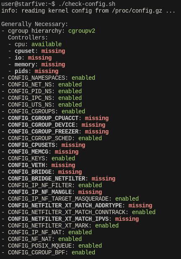Click the CONFIG_CGROUP_FREEZER missing status
The height and width of the screenshot is (259, 181).
tap(97, 132)
